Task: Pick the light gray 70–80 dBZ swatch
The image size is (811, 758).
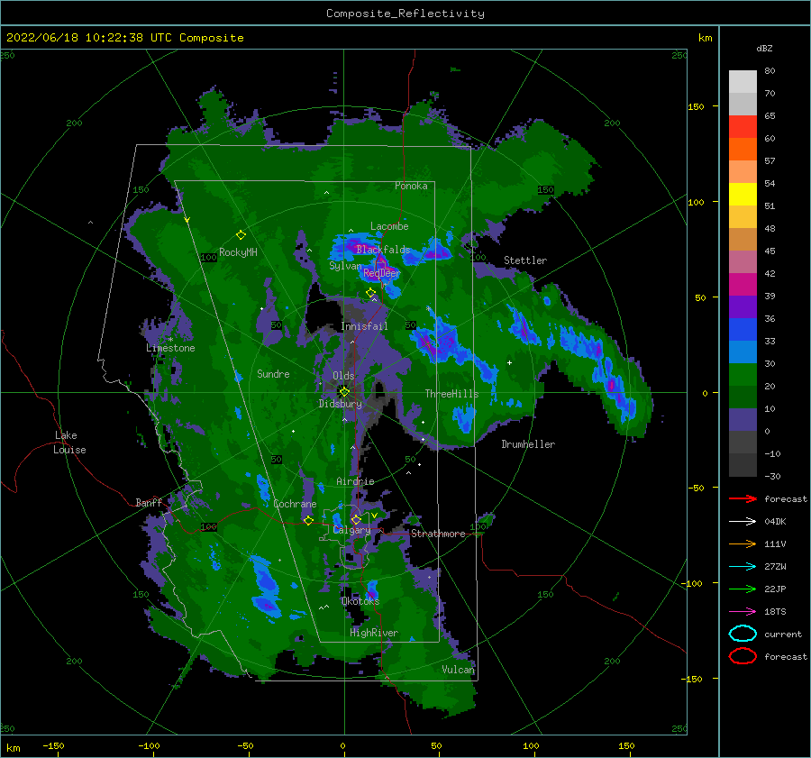Action: (x=743, y=82)
